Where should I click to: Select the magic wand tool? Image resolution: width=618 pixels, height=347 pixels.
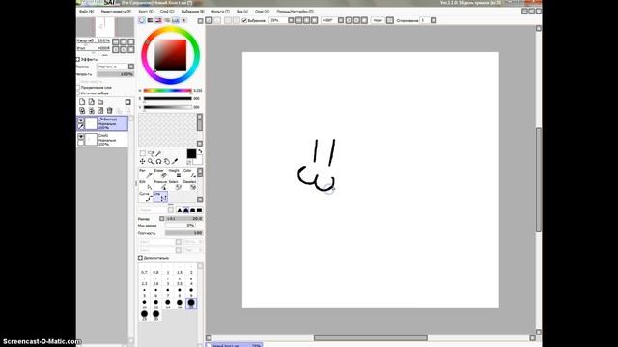(x=158, y=153)
